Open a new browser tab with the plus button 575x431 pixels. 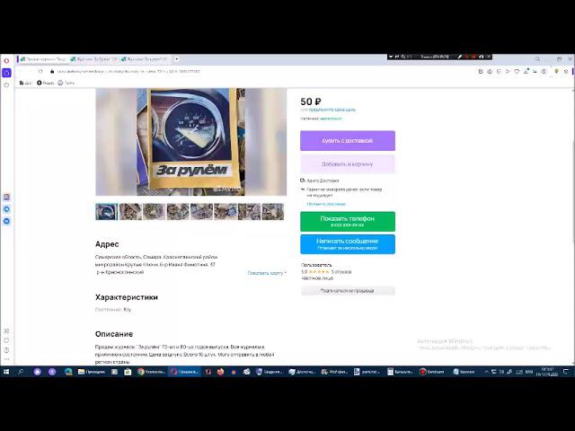tap(177, 59)
